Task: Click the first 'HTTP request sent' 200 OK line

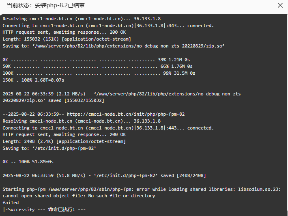Action: (x=64, y=32)
